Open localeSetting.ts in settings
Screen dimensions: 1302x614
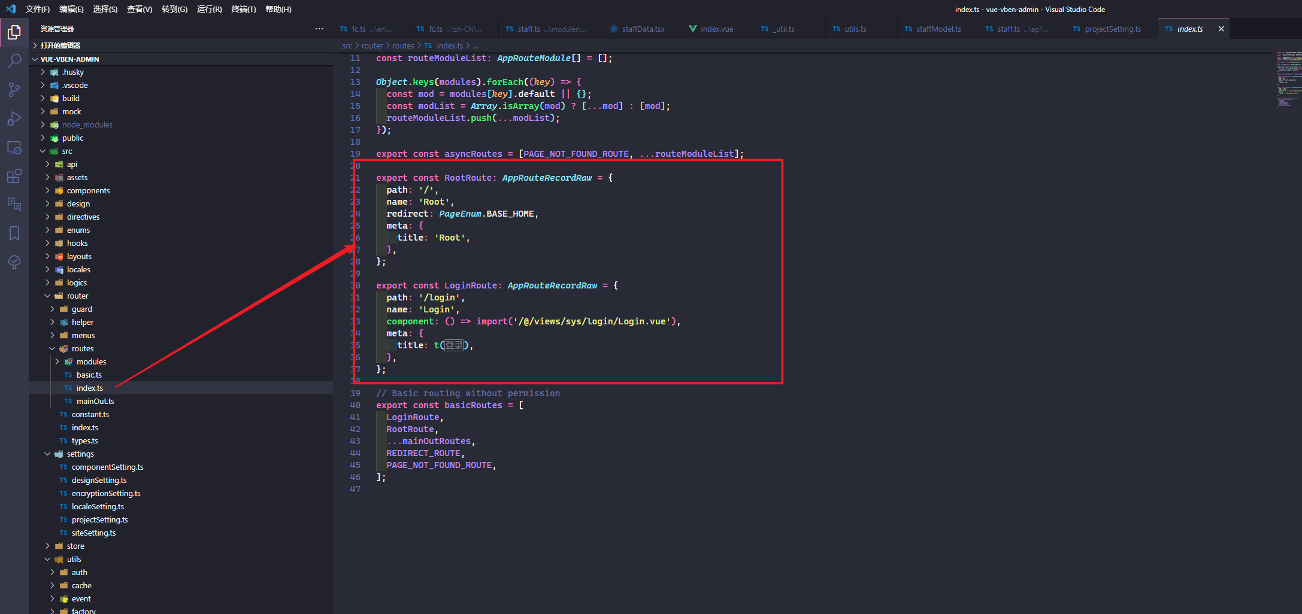98,506
